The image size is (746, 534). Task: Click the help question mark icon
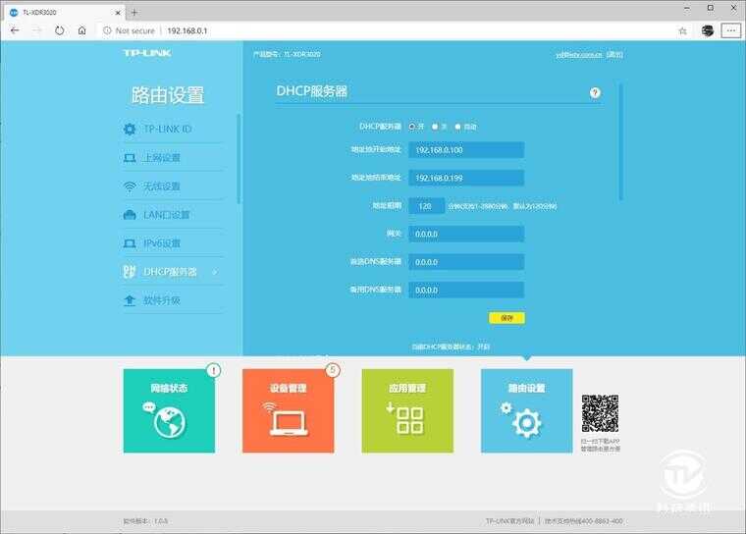pyautogui.click(x=595, y=92)
